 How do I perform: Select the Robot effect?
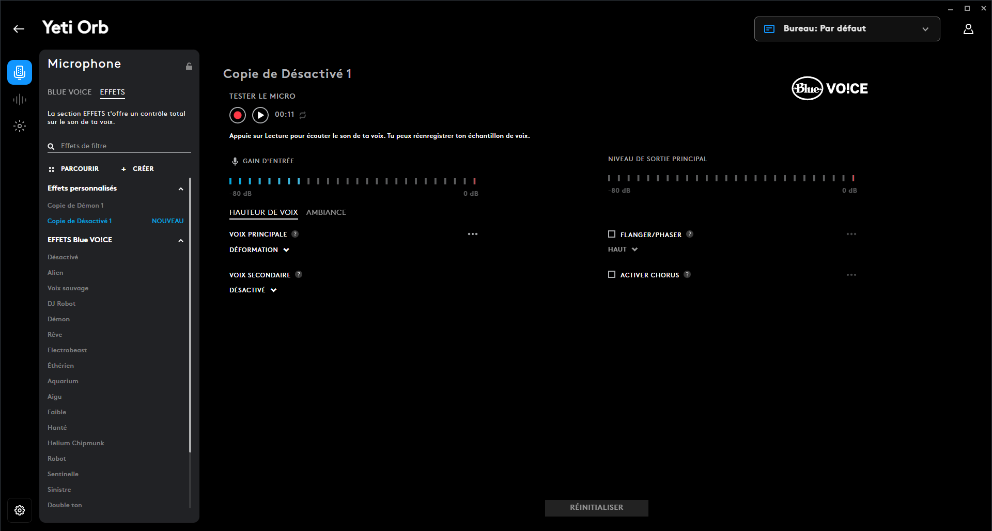(x=57, y=459)
